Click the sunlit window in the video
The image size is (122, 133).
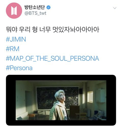pyautogui.click(x=90, y=97)
